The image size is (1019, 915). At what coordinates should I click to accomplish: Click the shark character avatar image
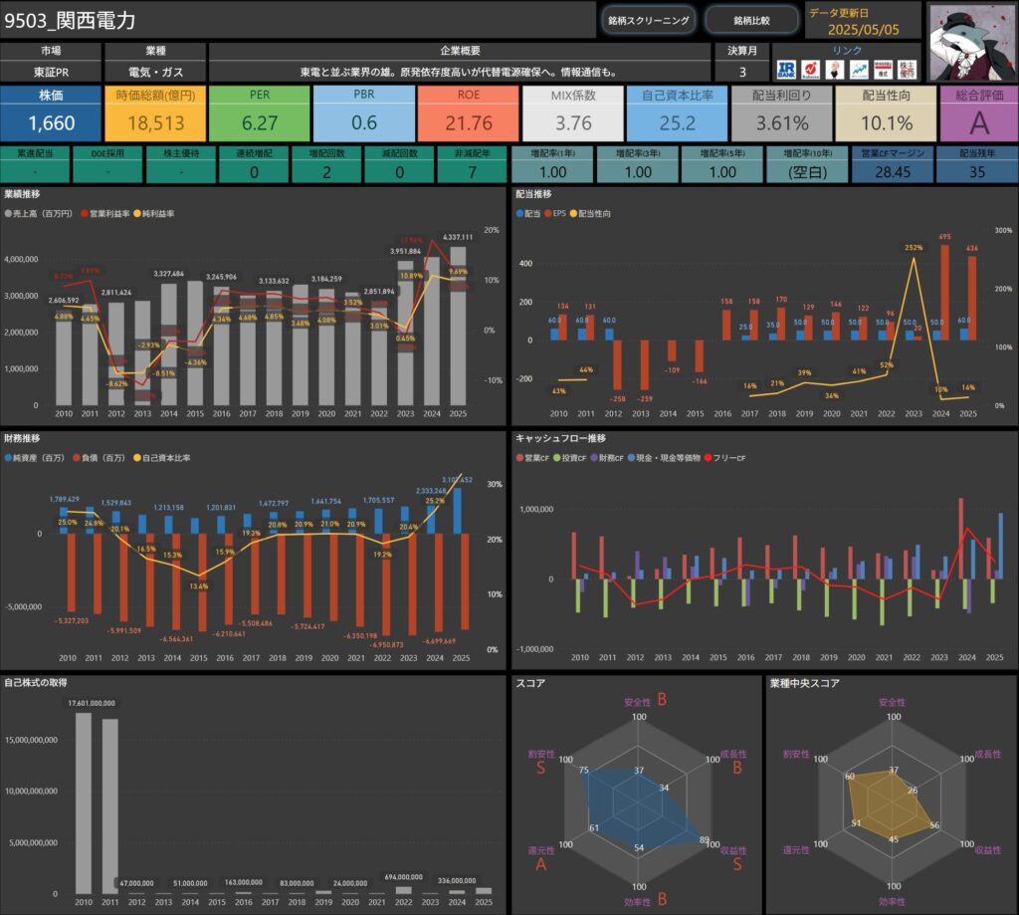coord(972,43)
